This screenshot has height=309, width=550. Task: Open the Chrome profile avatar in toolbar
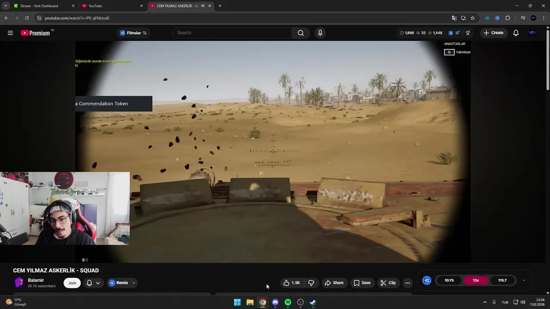(533, 18)
